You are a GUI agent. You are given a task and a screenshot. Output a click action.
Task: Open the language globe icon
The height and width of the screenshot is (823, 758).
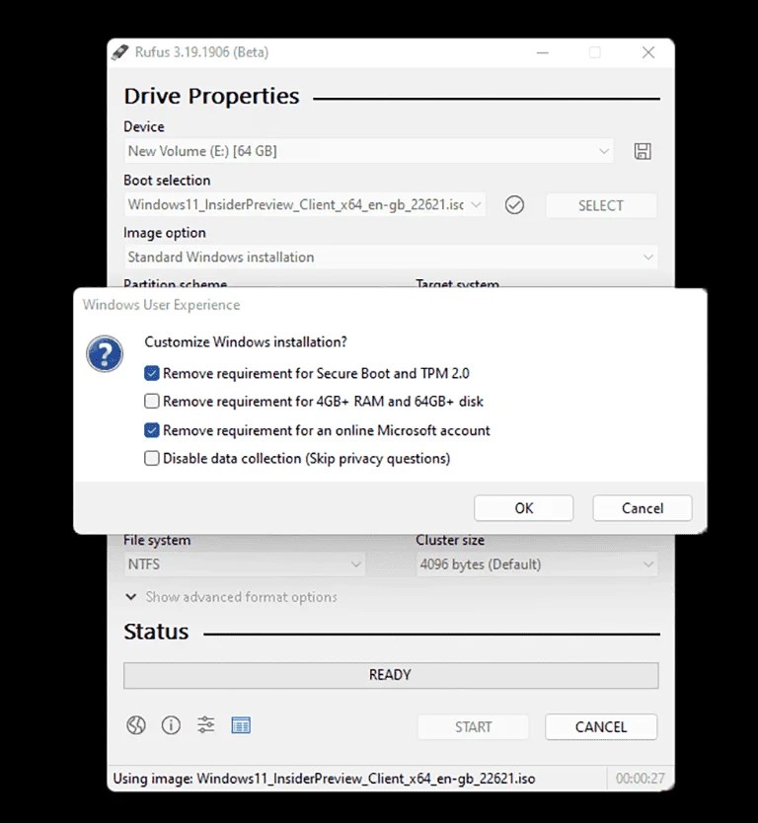(x=136, y=725)
